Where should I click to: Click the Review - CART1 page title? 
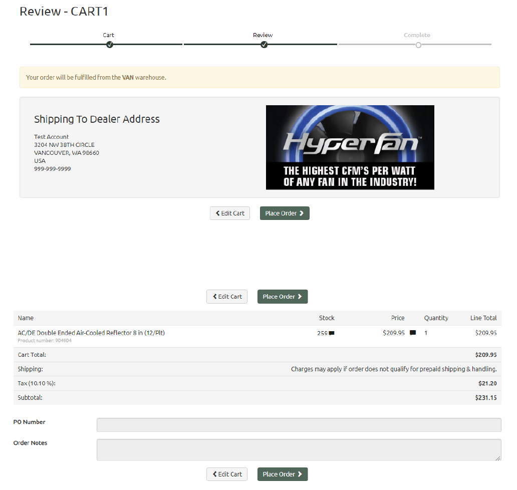click(64, 12)
